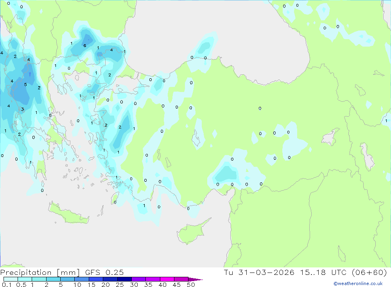Image resolution: width=391 pixels, height=287 pixels.
Task: Click the '15' legend scale label
Action: [x=91, y=285]
